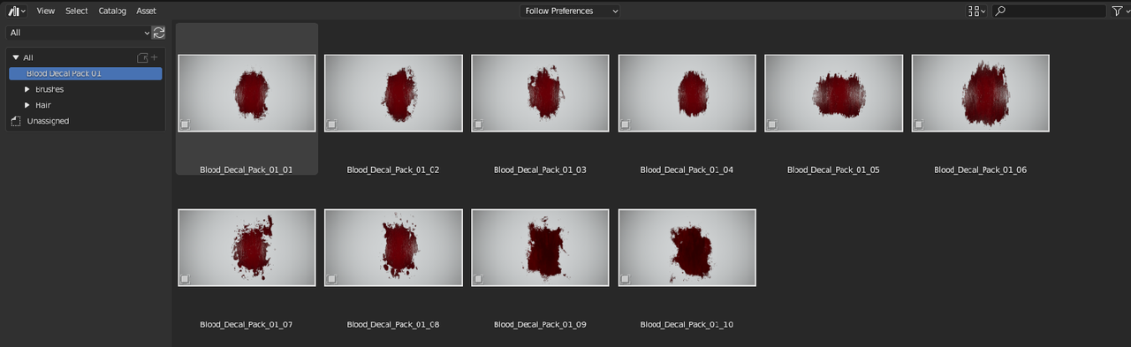Open the 'All' asset library dropdown
The width and height of the screenshot is (1131, 347).
click(79, 33)
